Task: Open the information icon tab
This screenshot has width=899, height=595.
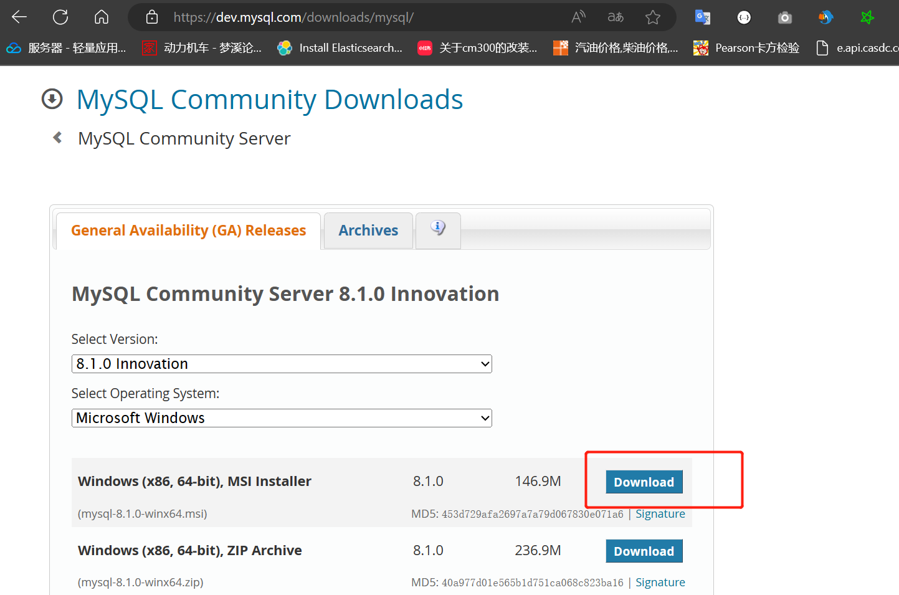Action: (x=438, y=229)
